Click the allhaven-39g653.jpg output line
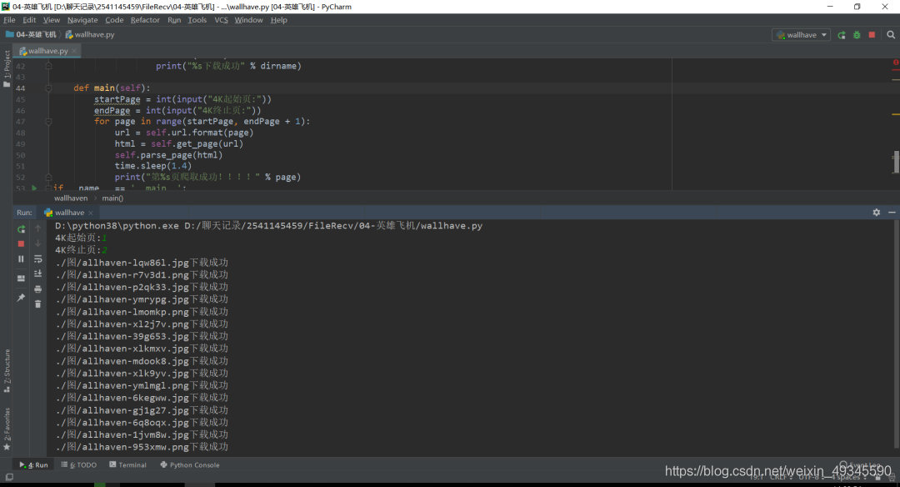The height and width of the screenshot is (487, 900). [x=142, y=336]
